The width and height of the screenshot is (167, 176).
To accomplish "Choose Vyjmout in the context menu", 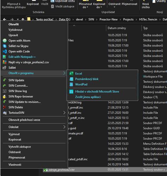I will 14,134.
